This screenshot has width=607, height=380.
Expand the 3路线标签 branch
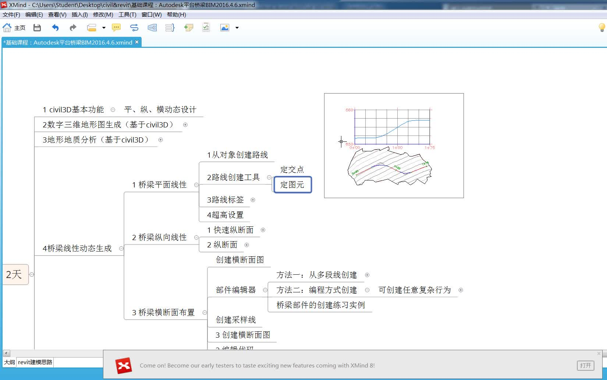pyautogui.click(x=253, y=200)
